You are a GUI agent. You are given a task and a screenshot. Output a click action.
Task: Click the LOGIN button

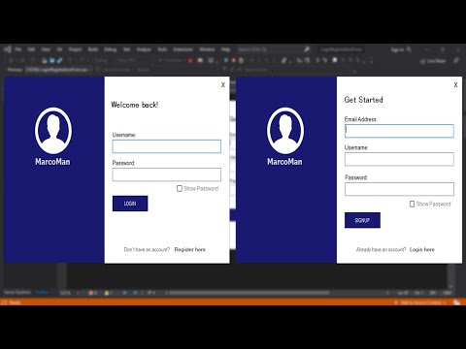pos(130,204)
